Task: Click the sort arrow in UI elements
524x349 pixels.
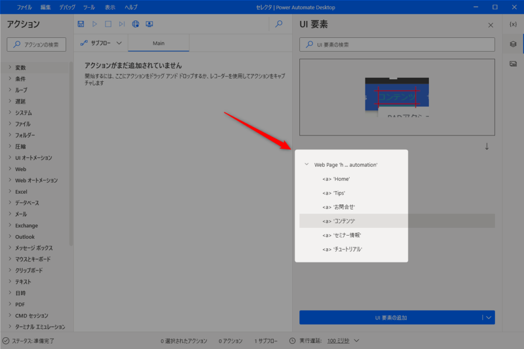Action: 487,146
